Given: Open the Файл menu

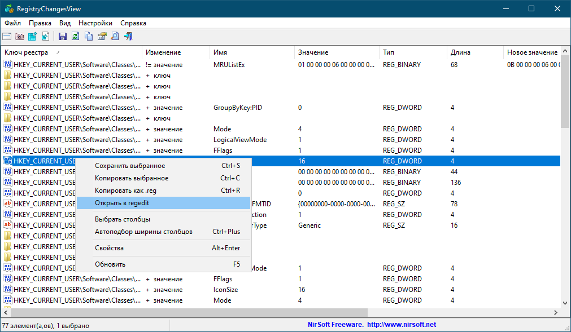Looking at the screenshot, I should click(13, 23).
